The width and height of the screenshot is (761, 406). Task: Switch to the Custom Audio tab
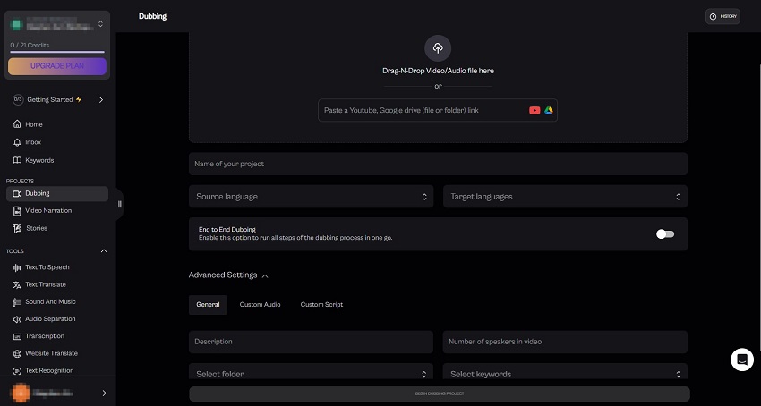pos(260,305)
